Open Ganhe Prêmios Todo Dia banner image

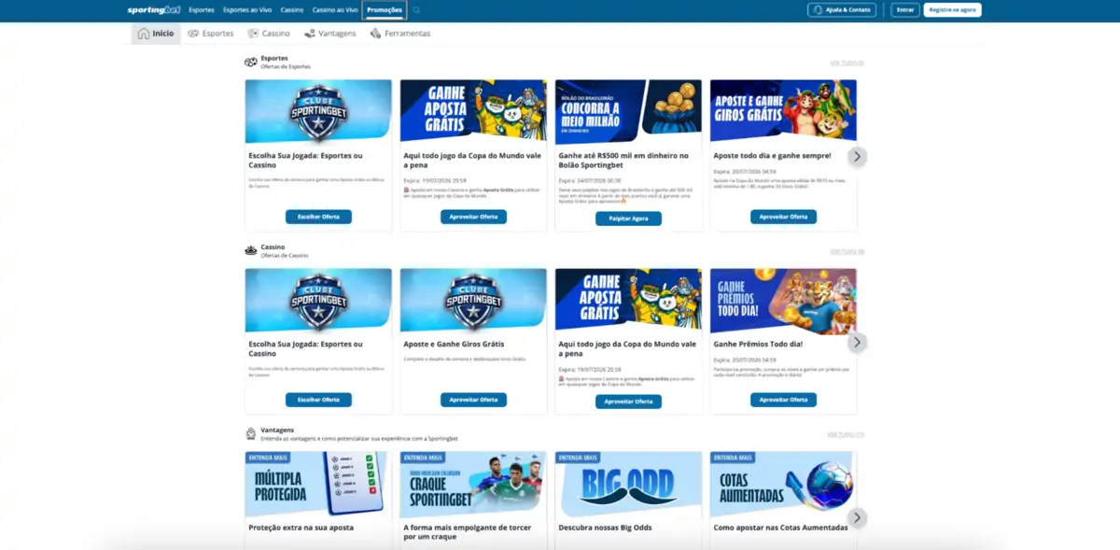[783, 301]
